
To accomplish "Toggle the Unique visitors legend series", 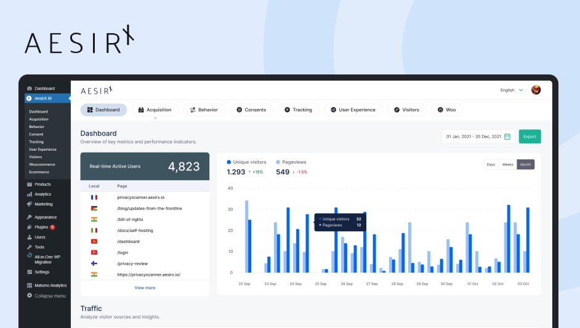I will coord(246,162).
